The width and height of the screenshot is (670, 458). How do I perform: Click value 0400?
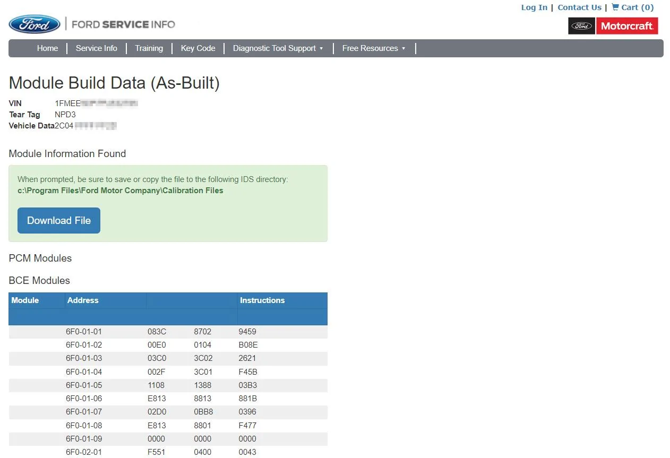(x=202, y=452)
